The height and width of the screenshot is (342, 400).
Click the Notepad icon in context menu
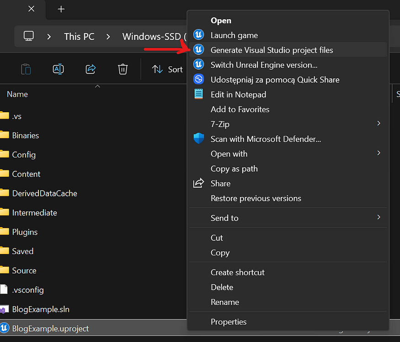point(198,94)
